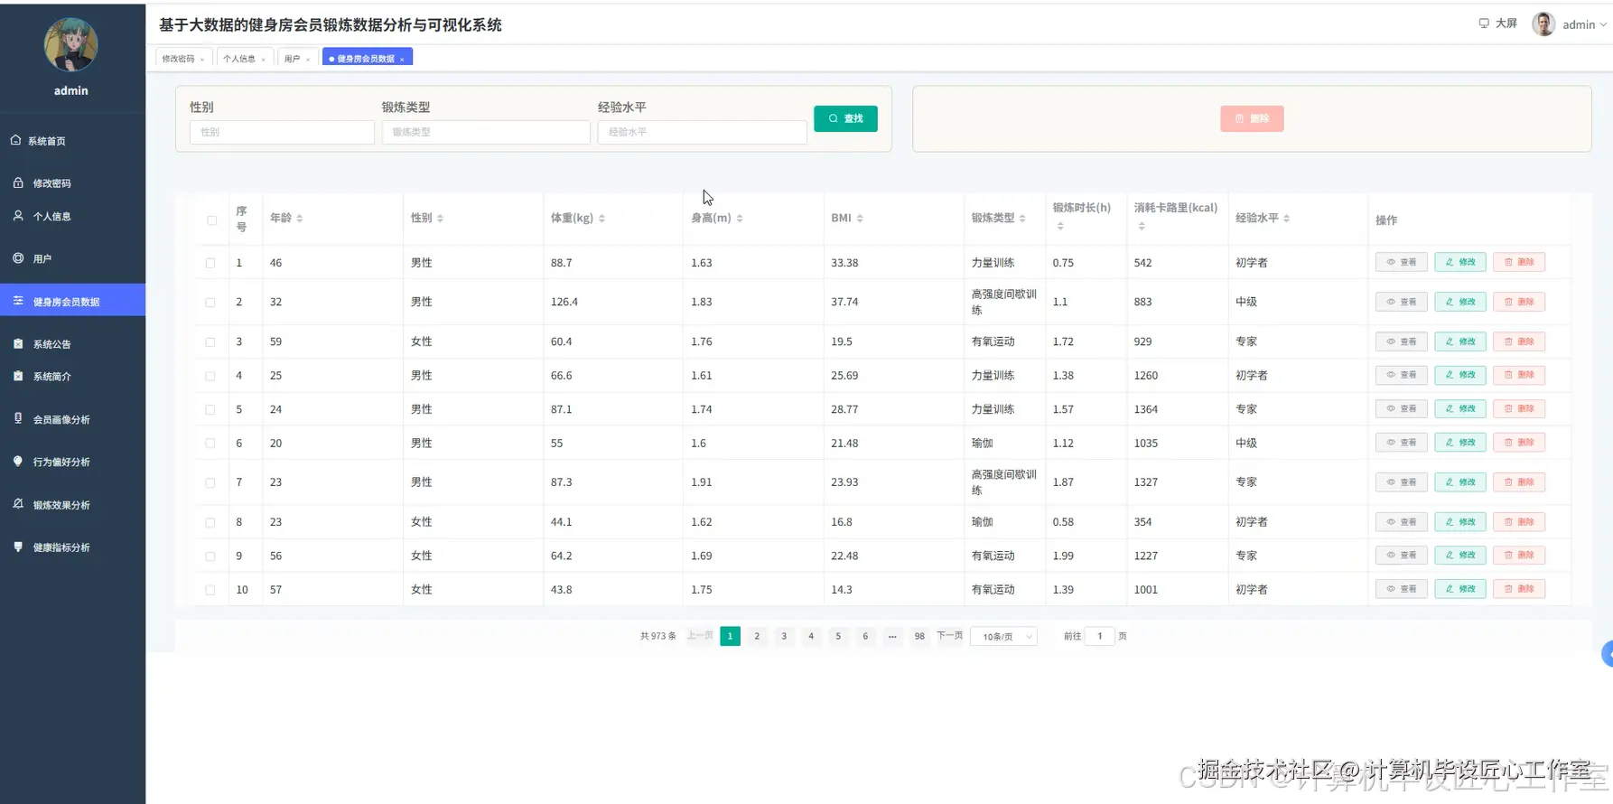The width and height of the screenshot is (1613, 804).
Task: Check the checkbox for row 2
Action: tap(210, 303)
